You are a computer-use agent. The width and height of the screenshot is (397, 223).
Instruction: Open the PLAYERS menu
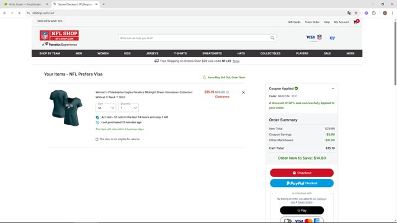(x=302, y=53)
